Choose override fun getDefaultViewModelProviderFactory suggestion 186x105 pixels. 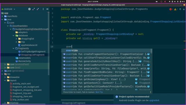pyautogui.click(x=106, y=87)
